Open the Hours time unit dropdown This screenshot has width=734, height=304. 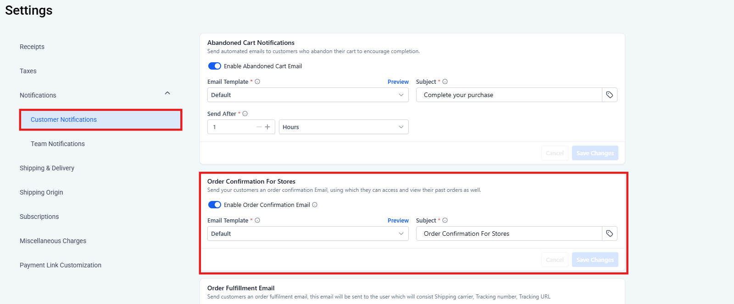(343, 127)
